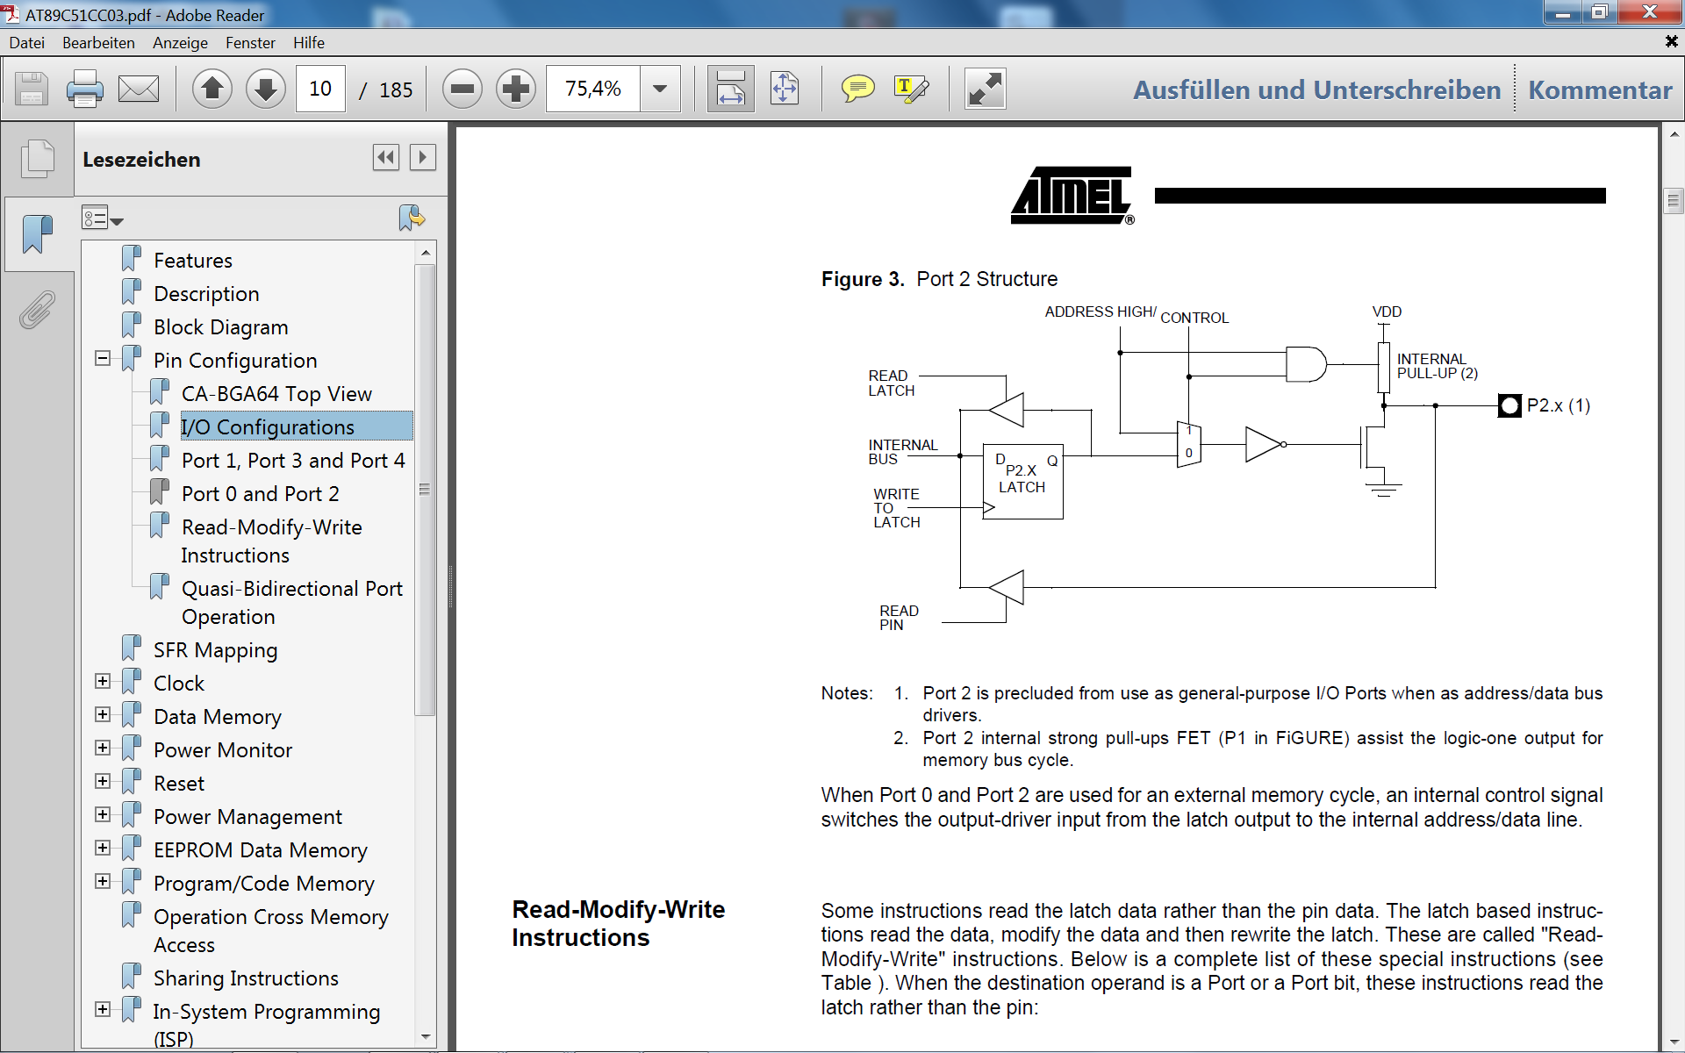
Task: Open the Hilfe menu
Action: (x=309, y=42)
